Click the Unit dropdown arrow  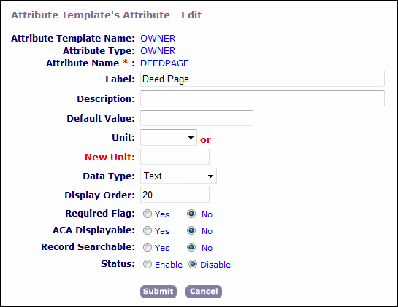(x=191, y=138)
